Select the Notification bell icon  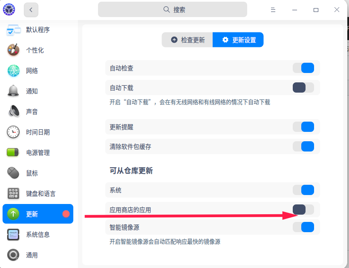(14, 91)
